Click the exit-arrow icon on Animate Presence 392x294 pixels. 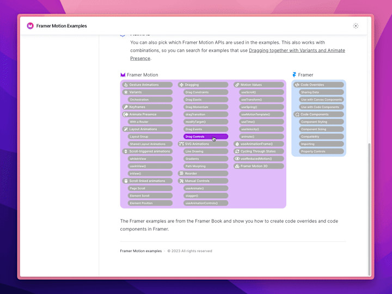coord(126,114)
